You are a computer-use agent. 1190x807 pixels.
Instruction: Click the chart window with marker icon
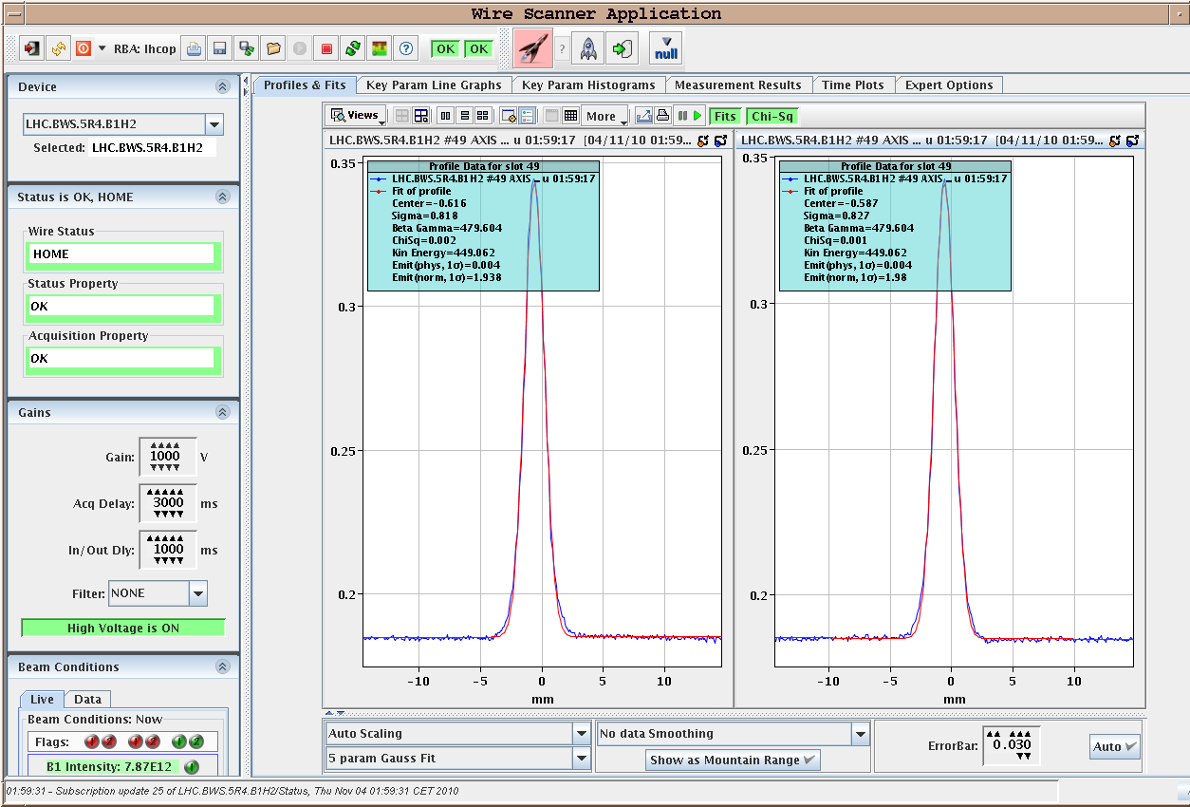point(508,116)
